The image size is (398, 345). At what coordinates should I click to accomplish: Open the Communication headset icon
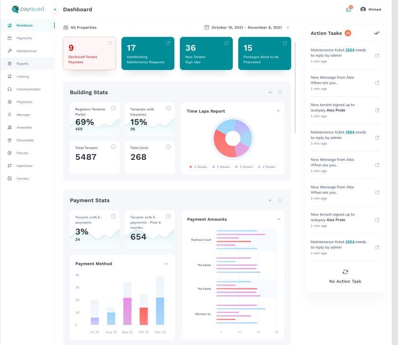(10, 89)
